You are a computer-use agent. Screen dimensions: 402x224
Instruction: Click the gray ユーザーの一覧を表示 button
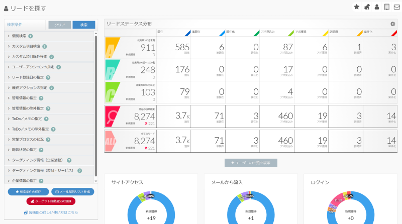coord(251,163)
